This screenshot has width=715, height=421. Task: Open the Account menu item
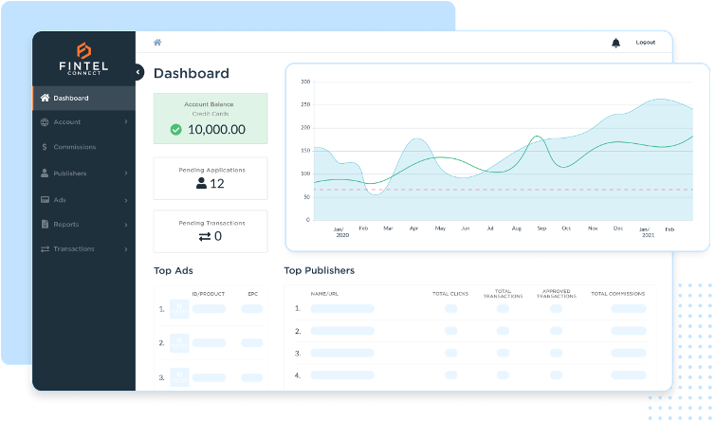point(83,121)
